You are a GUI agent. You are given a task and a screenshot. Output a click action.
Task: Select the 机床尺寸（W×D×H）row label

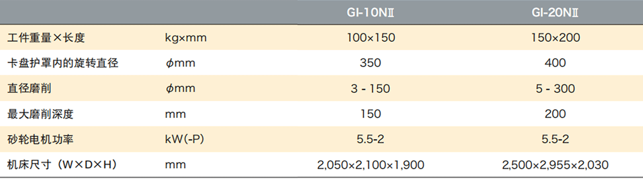coord(62,165)
